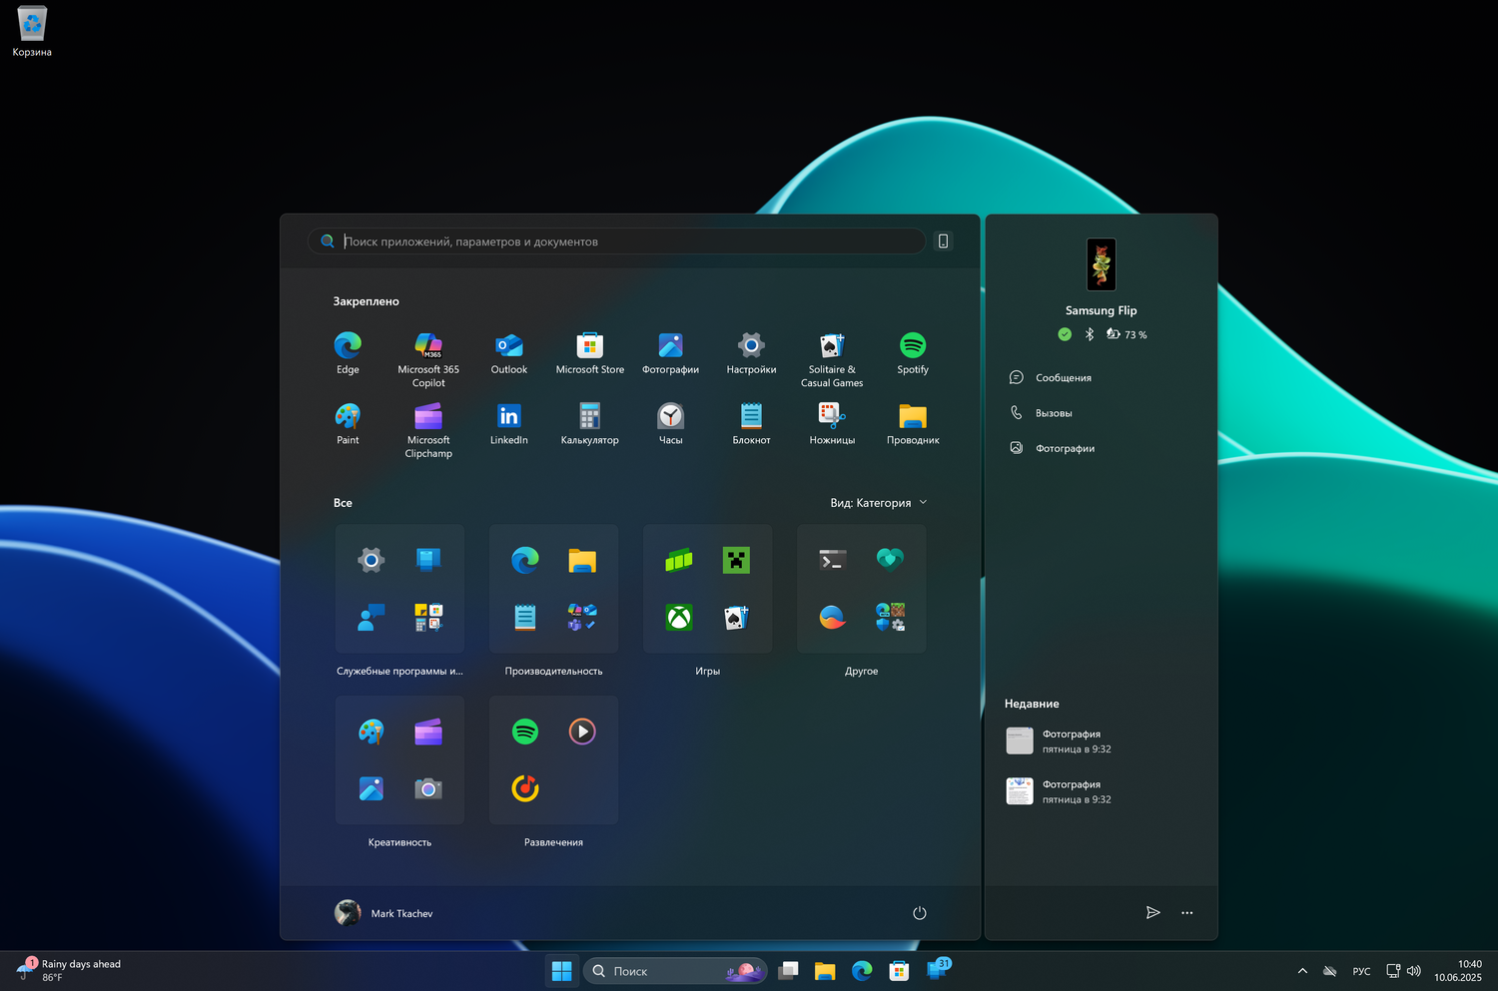This screenshot has height=991, width=1498.
Task: Expand the Служебные программы group's more-apps icon
Action: [x=428, y=618]
